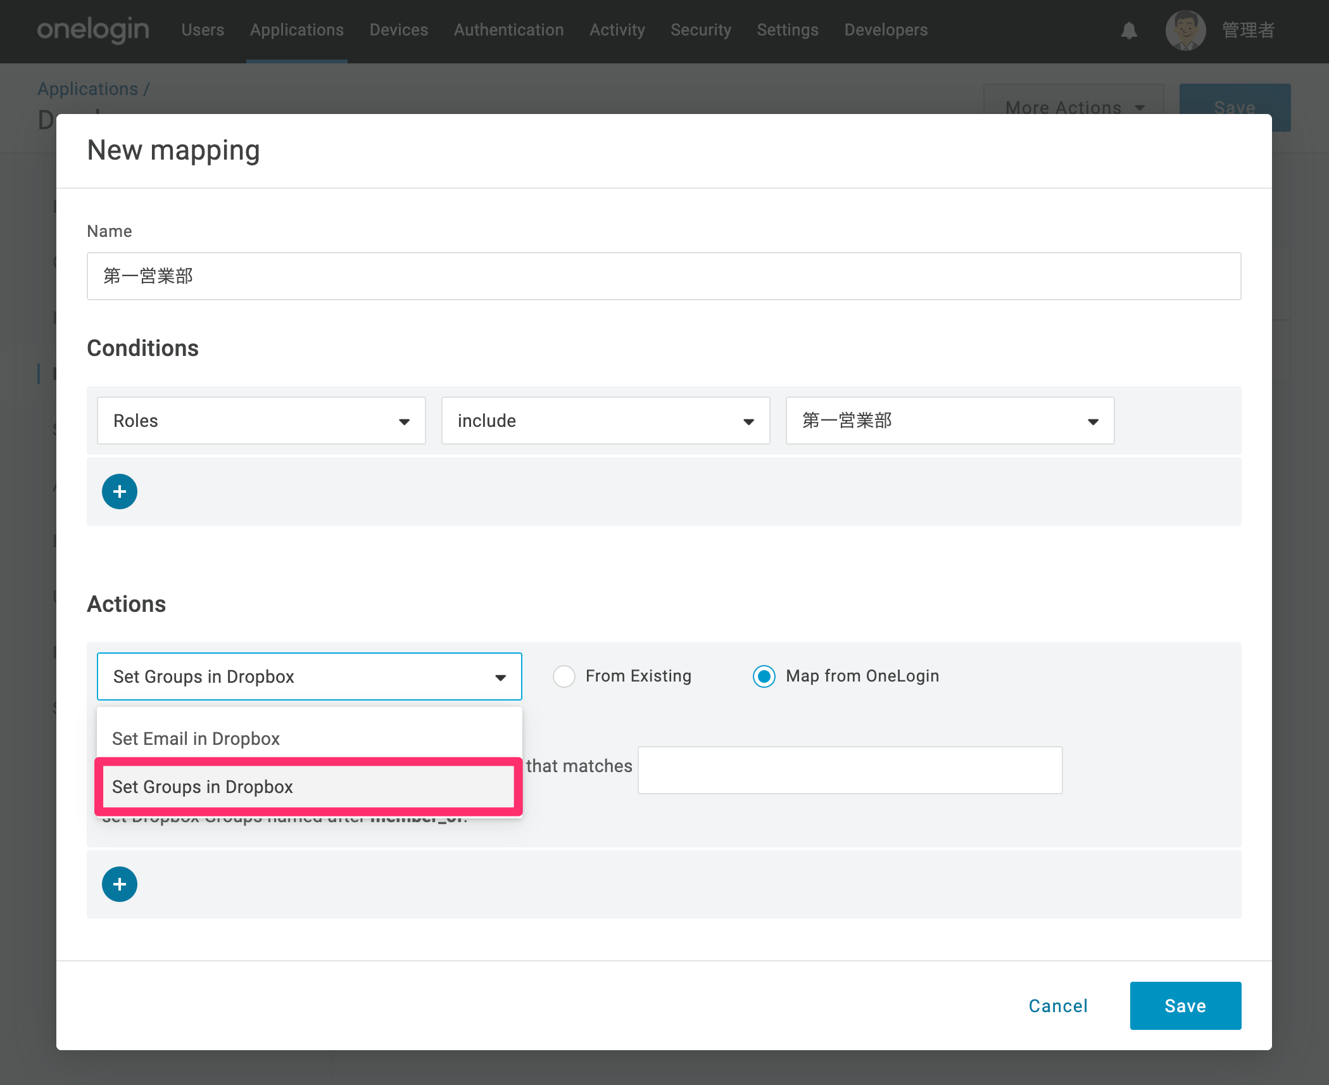
Task: Open the Activity menu
Action: (x=617, y=30)
